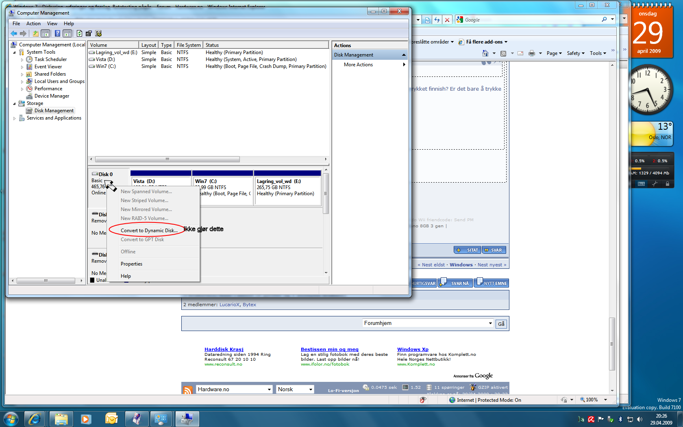Expand the Local Users and Groups node
Image resolution: width=683 pixels, height=427 pixels.
(x=22, y=82)
